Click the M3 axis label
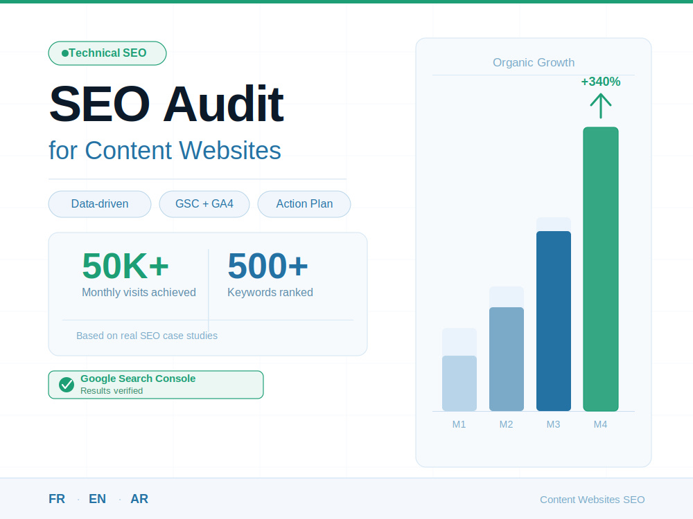This screenshot has height=519, width=693. pos(553,425)
